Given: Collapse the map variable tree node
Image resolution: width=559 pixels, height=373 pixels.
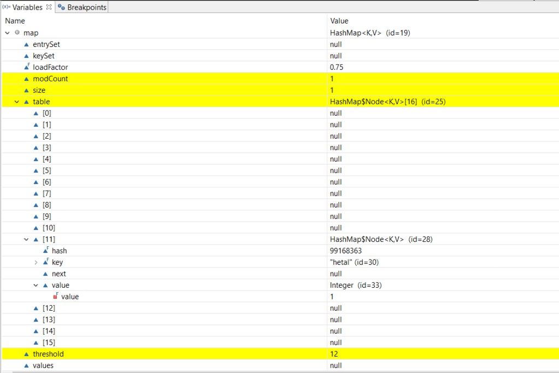Looking at the screenshot, I should pos(7,33).
